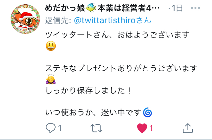Viewport: 212px width, 140px height.
Task: Tap the tropical fish emoji in name
Action: click(91, 8)
